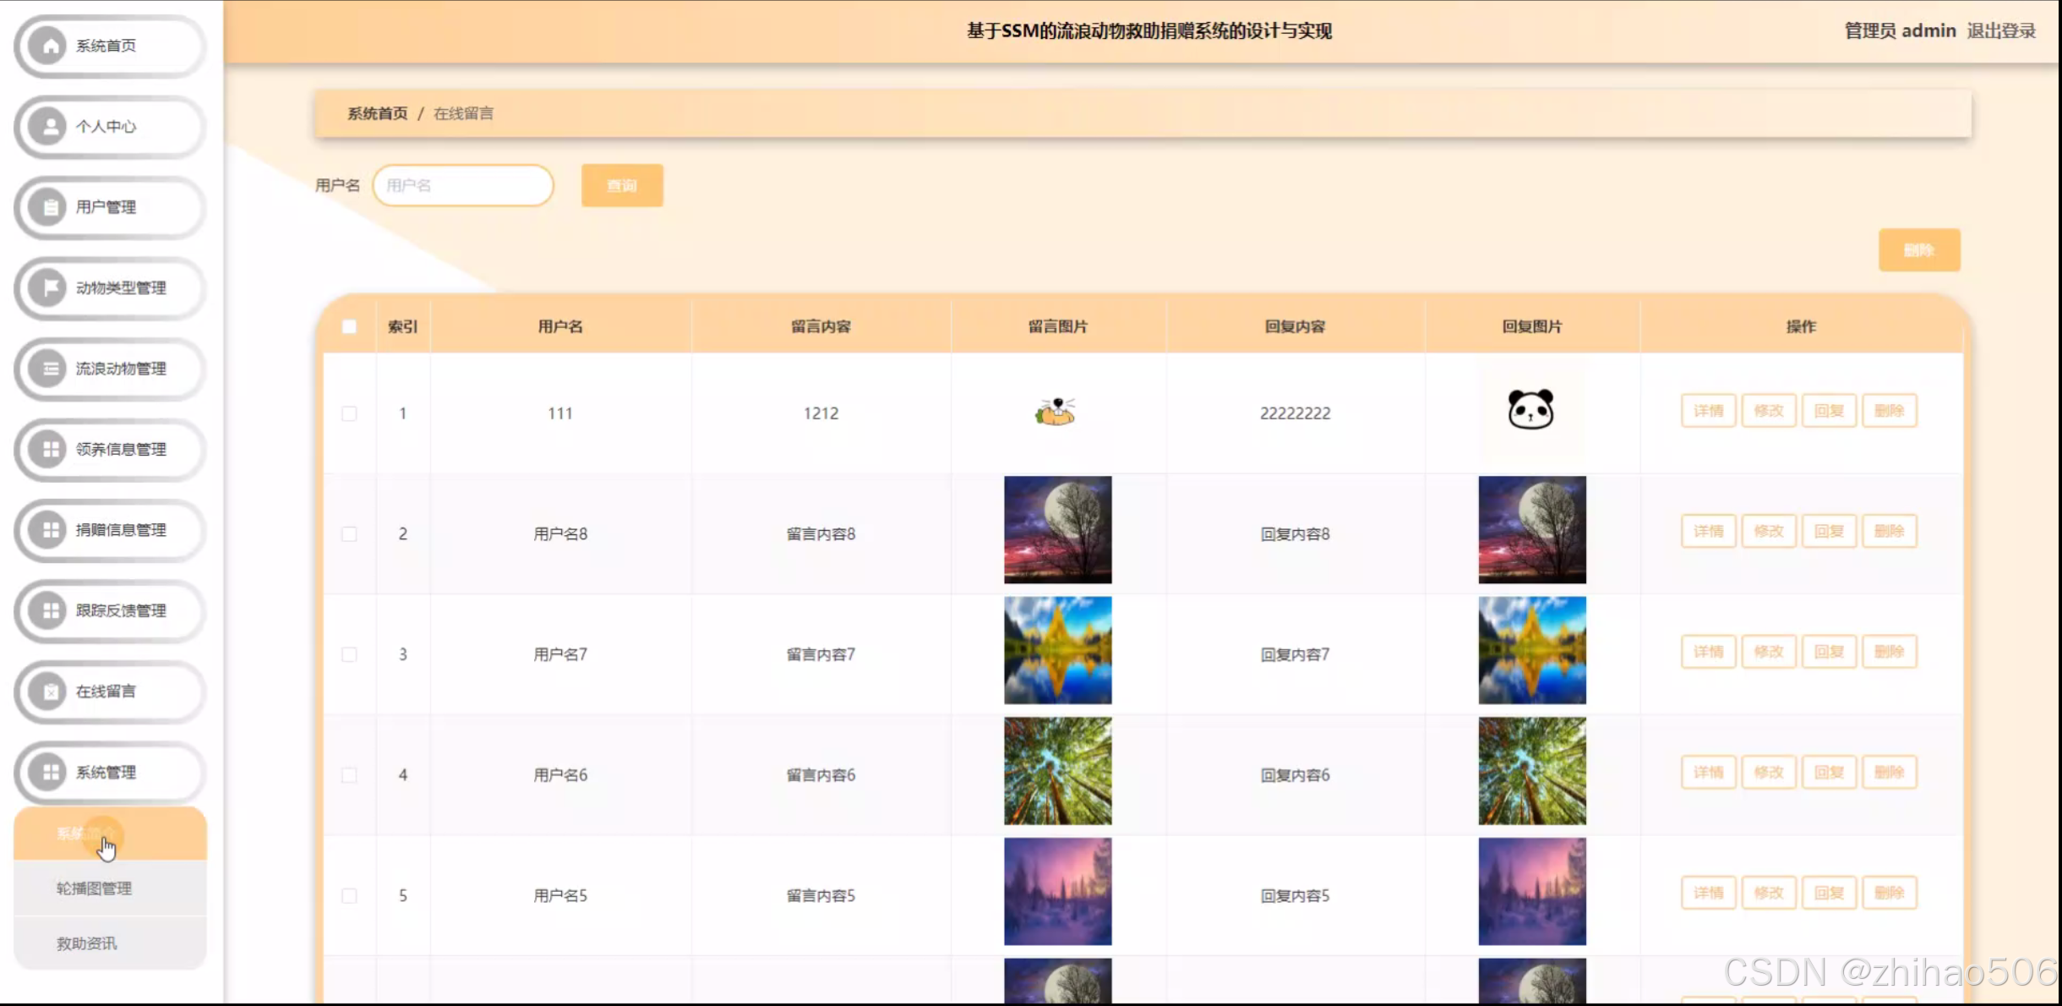
Task: Click the flag icon for 动物类型管理
Action: (50, 288)
